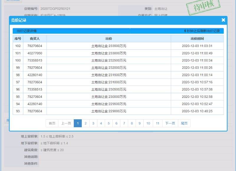Click the 出价时间 column header
The image size is (236, 171).
(x=197, y=38)
